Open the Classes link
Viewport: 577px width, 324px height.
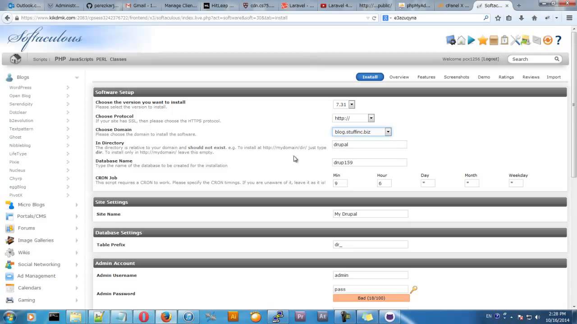coord(118,59)
